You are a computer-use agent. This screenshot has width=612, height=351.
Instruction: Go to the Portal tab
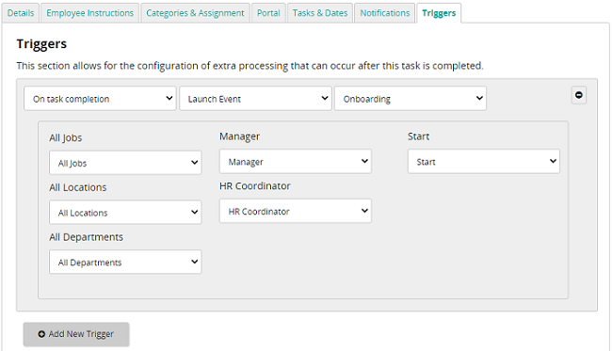tap(268, 13)
